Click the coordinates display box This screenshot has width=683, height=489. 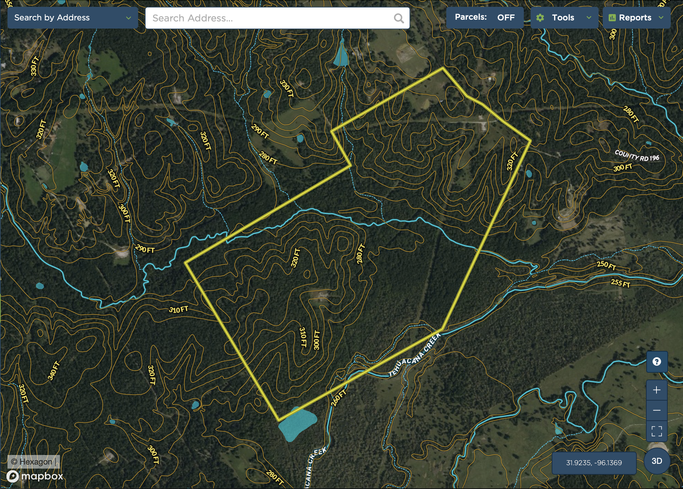[594, 463]
